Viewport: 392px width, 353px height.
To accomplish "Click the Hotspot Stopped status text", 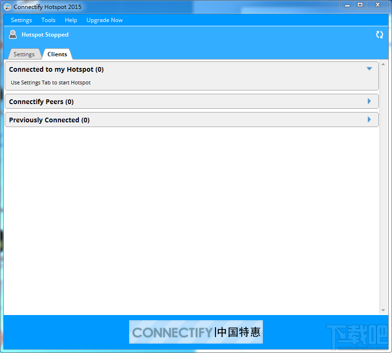I will [45, 35].
